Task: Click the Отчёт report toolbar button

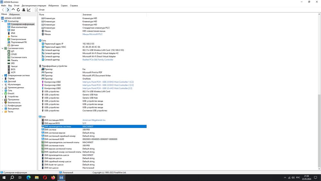Action: pyautogui.click(x=40, y=10)
